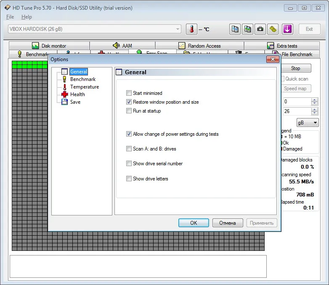Click the camera save screenshot icon
This screenshot has height=285, width=329.
260,29
